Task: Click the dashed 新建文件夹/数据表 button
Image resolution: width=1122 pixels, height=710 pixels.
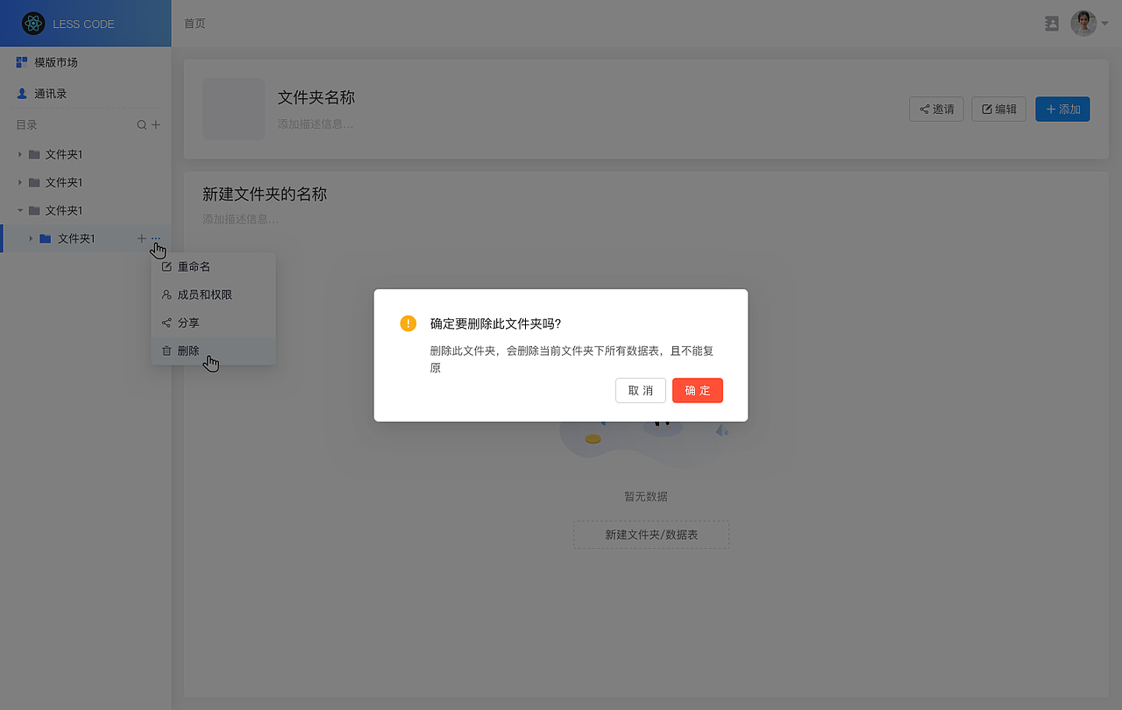Action: (x=650, y=535)
